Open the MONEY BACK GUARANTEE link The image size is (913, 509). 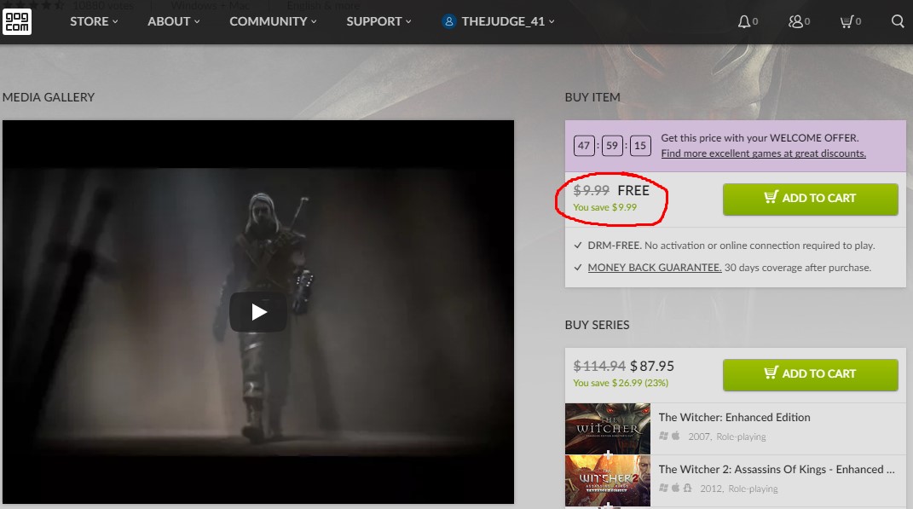point(655,268)
